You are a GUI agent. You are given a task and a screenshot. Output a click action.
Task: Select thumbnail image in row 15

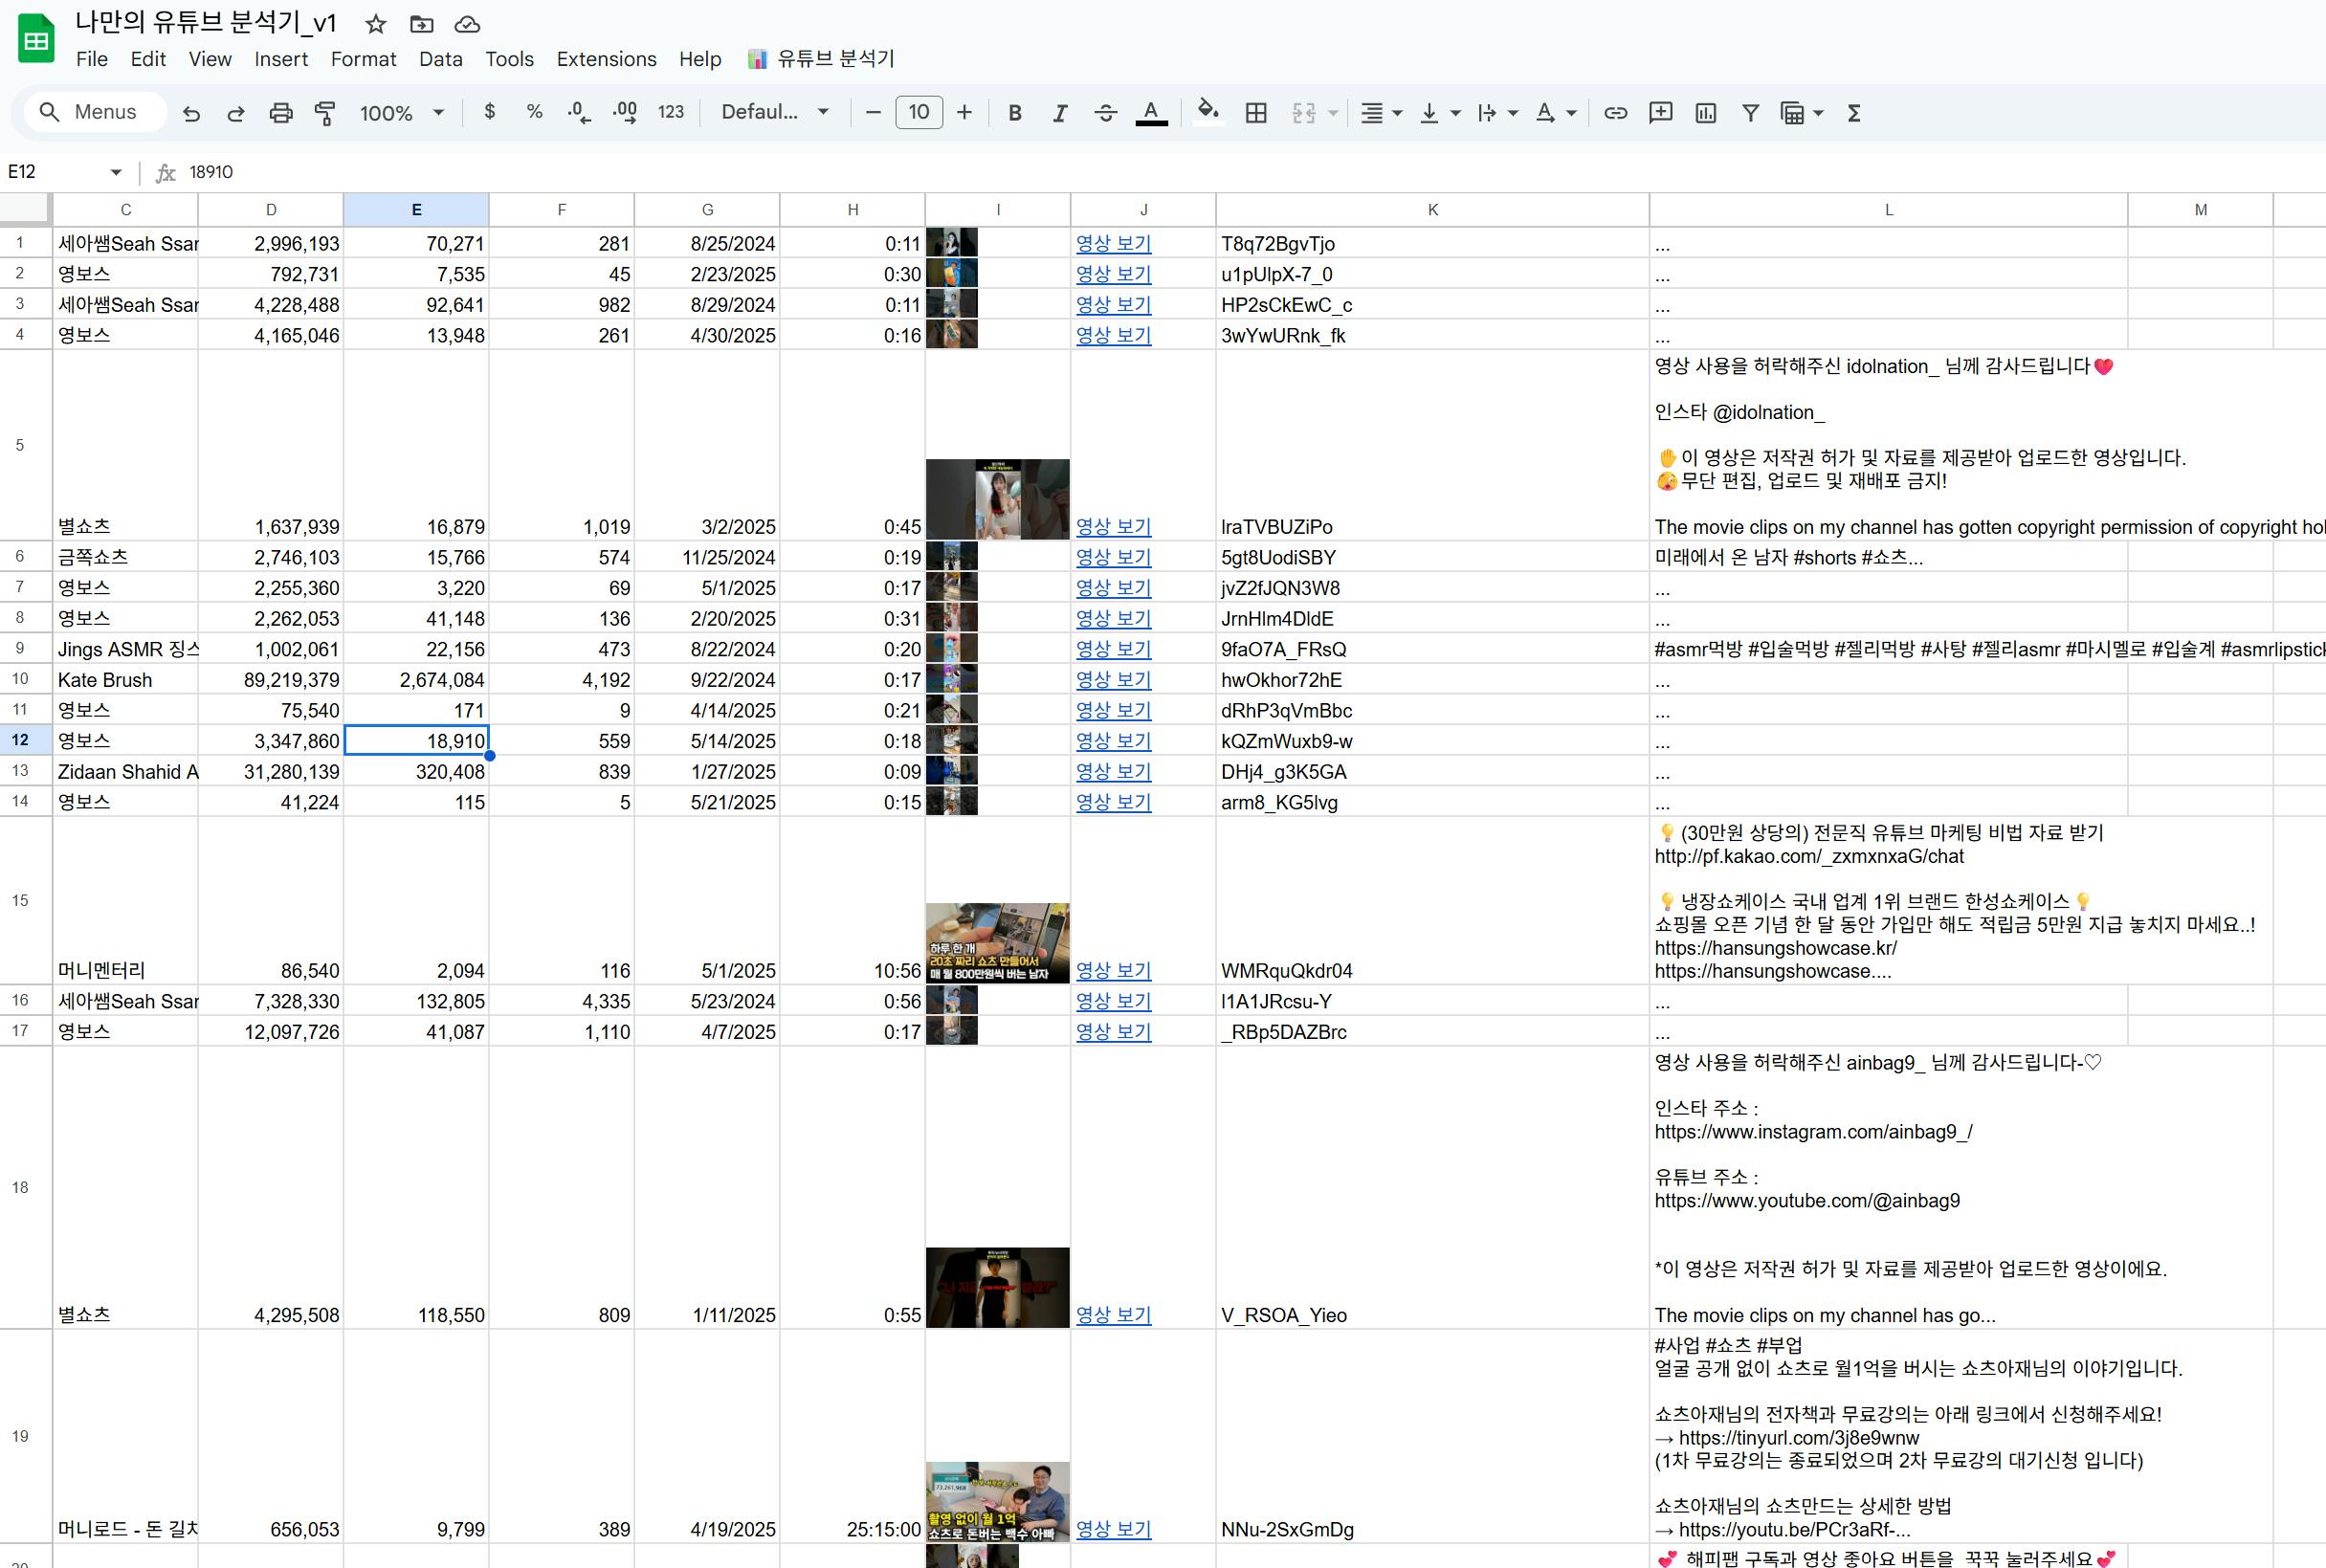[x=997, y=943]
